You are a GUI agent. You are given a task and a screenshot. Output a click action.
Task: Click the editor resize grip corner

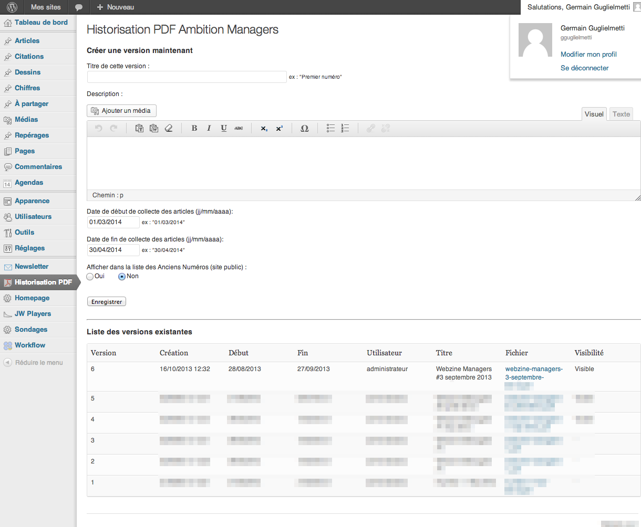coord(637,197)
